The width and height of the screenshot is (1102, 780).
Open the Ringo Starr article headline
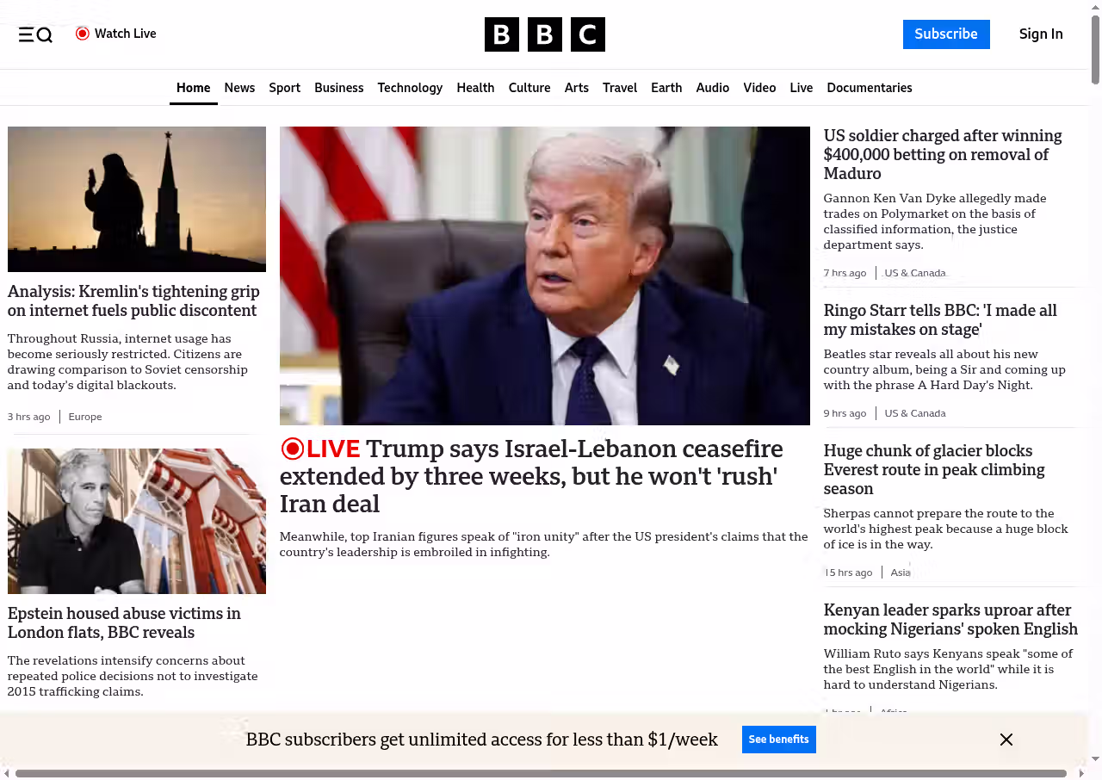(x=939, y=319)
